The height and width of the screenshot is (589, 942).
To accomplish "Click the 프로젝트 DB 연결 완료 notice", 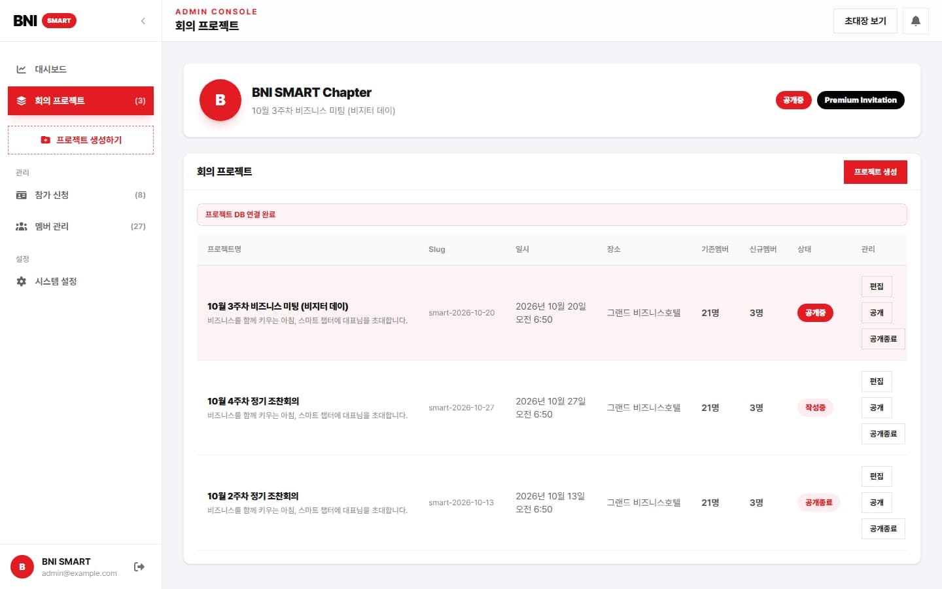I will (x=551, y=215).
